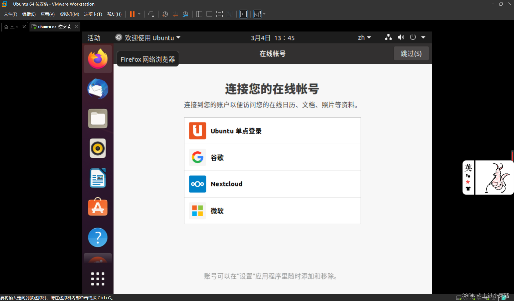Open the snapshot manager

point(186,14)
